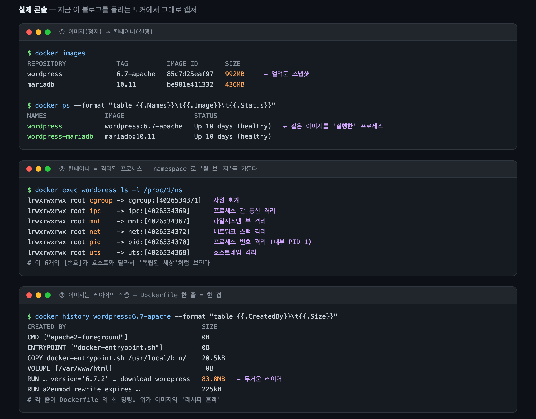Click the red dot in terminal ① title bar
Image resolution: width=536 pixels, height=419 pixels.
(x=29, y=32)
